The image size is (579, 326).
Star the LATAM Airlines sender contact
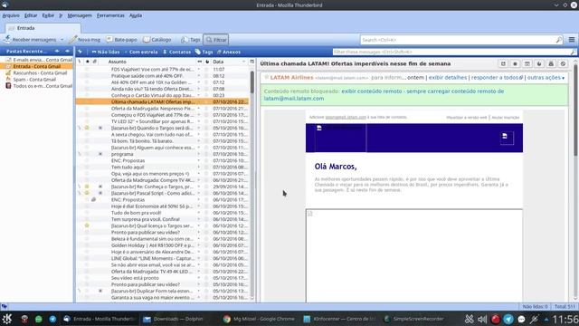tap(266, 77)
